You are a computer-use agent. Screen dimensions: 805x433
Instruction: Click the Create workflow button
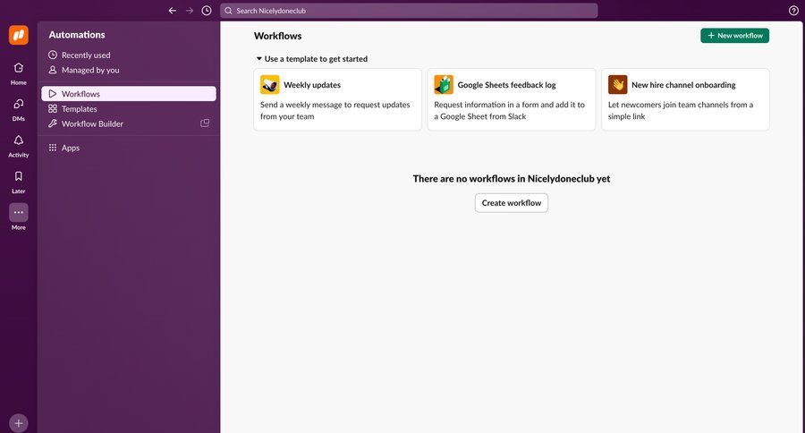512,202
